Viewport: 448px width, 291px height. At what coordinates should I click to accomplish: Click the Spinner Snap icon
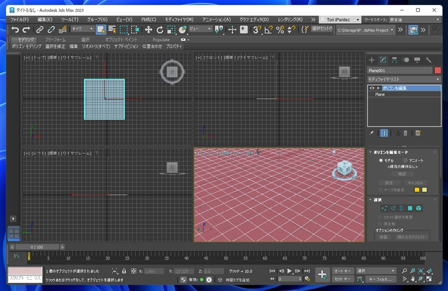coord(291,30)
